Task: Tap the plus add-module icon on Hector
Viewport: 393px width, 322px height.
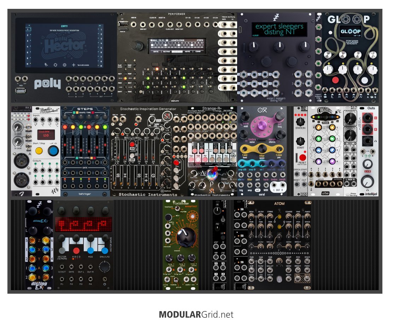Action: (x=74, y=65)
